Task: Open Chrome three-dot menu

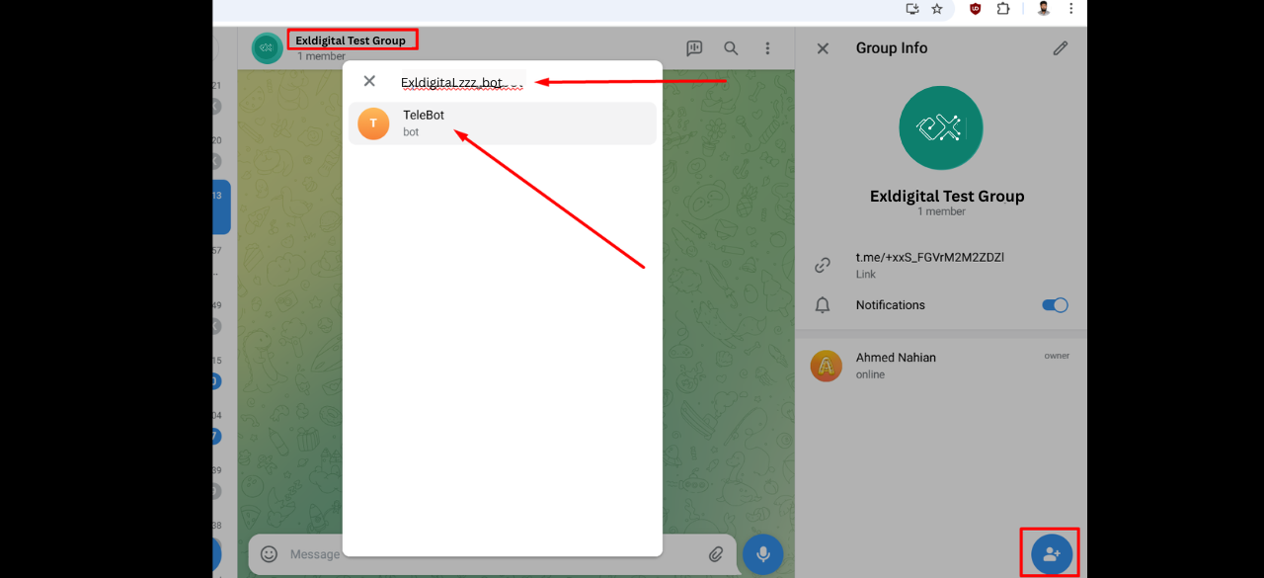Action: tap(1071, 8)
